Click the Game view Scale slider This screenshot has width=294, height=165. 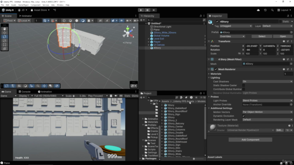[x=75, y=96]
